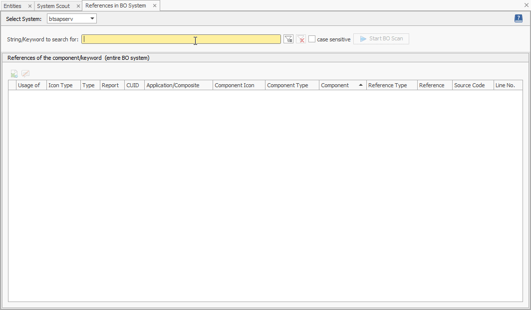Click the Line No. column header
The height and width of the screenshot is (310, 531).
[505, 85]
